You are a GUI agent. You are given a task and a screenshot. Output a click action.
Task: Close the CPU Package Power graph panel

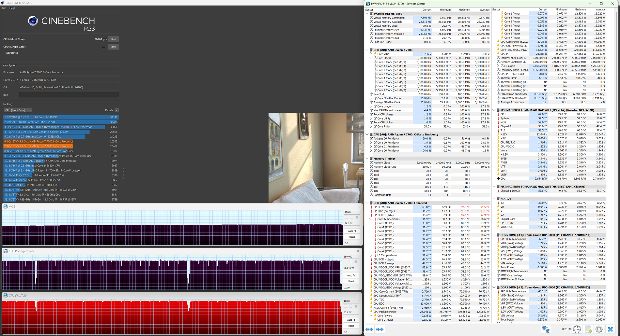pyautogui.click(x=358, y=251)
